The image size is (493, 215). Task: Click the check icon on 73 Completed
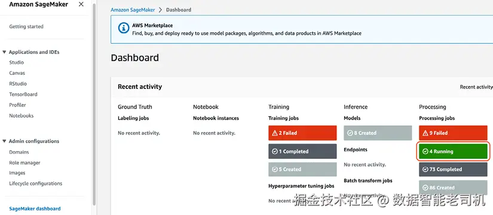[x=425, y=170]
